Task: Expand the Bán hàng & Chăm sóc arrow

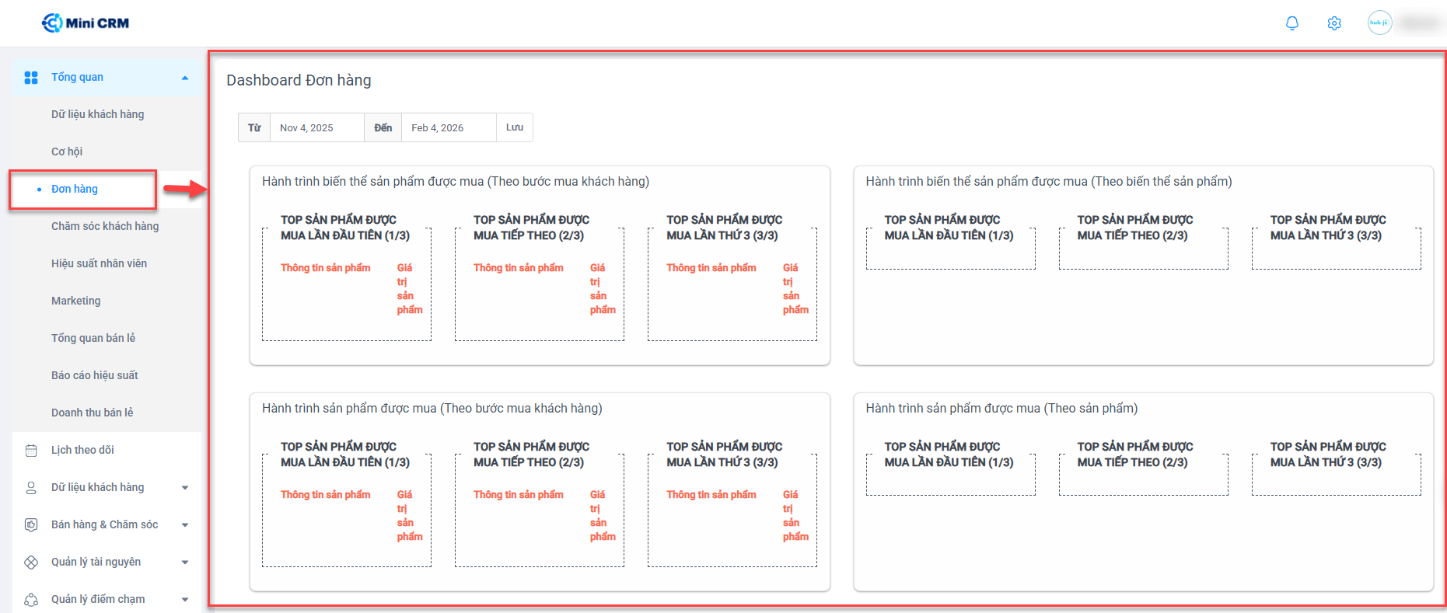Action: pyautogui.click(x=185, y=525)
